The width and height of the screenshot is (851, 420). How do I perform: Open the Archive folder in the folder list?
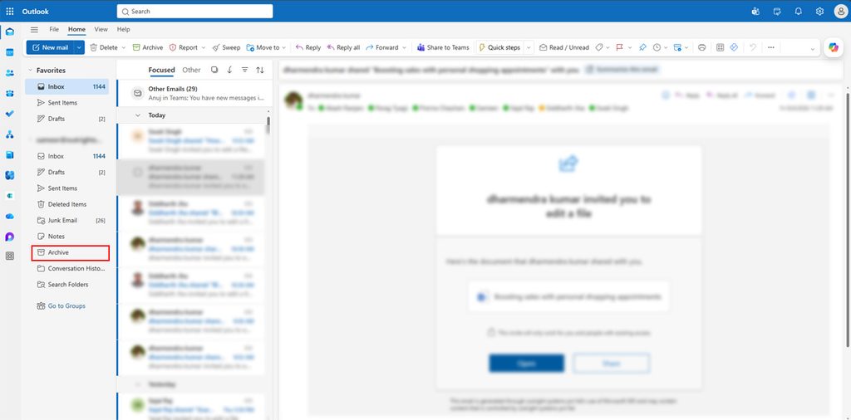(x=71, y=252)
